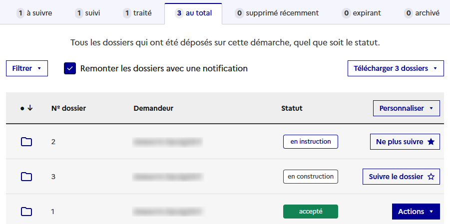
Task: Select the supprimé récemment tab
Action: (277, 13)
